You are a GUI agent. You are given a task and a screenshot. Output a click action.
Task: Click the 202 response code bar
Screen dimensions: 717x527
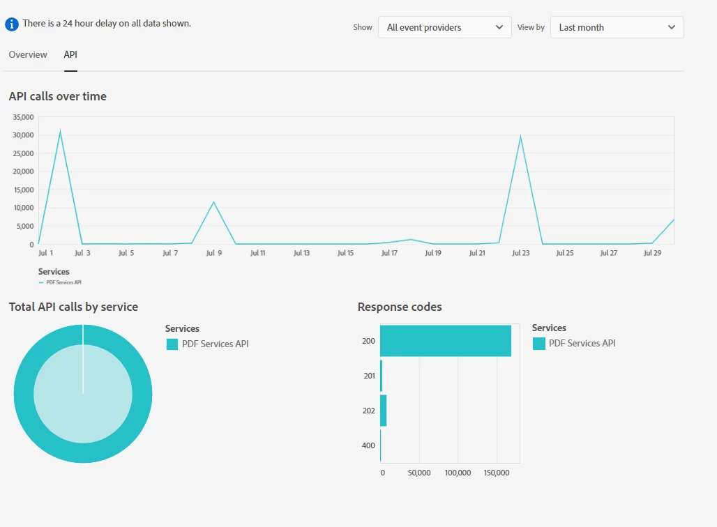point(383,411)
